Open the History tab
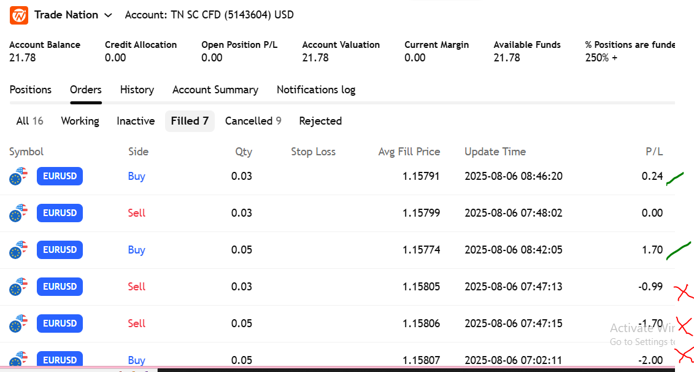 click(x=137, y=90)
